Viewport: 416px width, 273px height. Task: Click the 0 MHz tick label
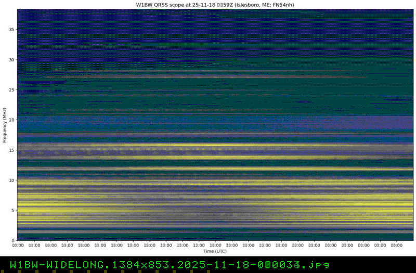12,240
